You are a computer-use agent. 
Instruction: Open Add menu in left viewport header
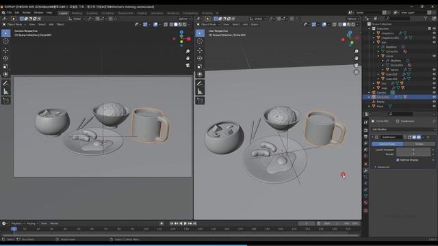pos(51,25)
